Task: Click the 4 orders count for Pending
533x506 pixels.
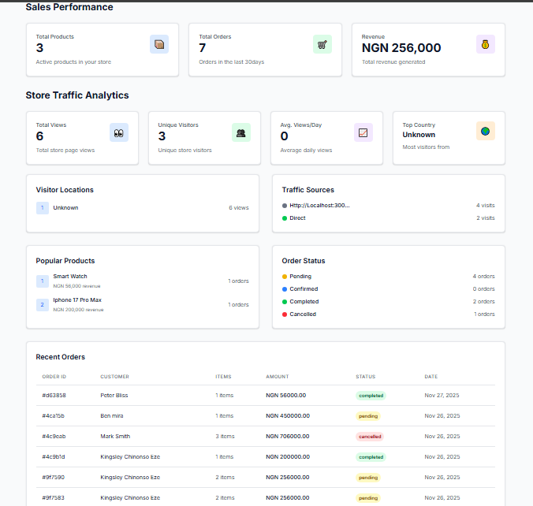Action: [x=483, y=277]
